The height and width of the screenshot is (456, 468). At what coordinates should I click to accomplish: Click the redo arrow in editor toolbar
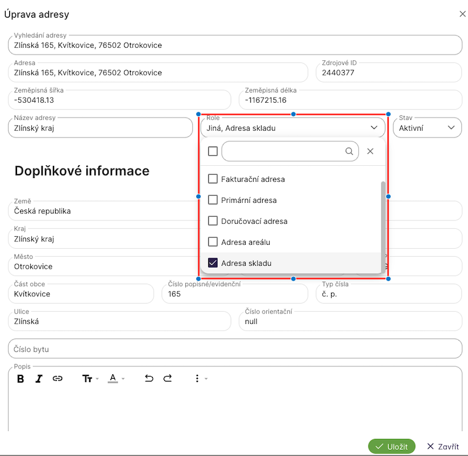pyautogui.click(x=167, y=379)
